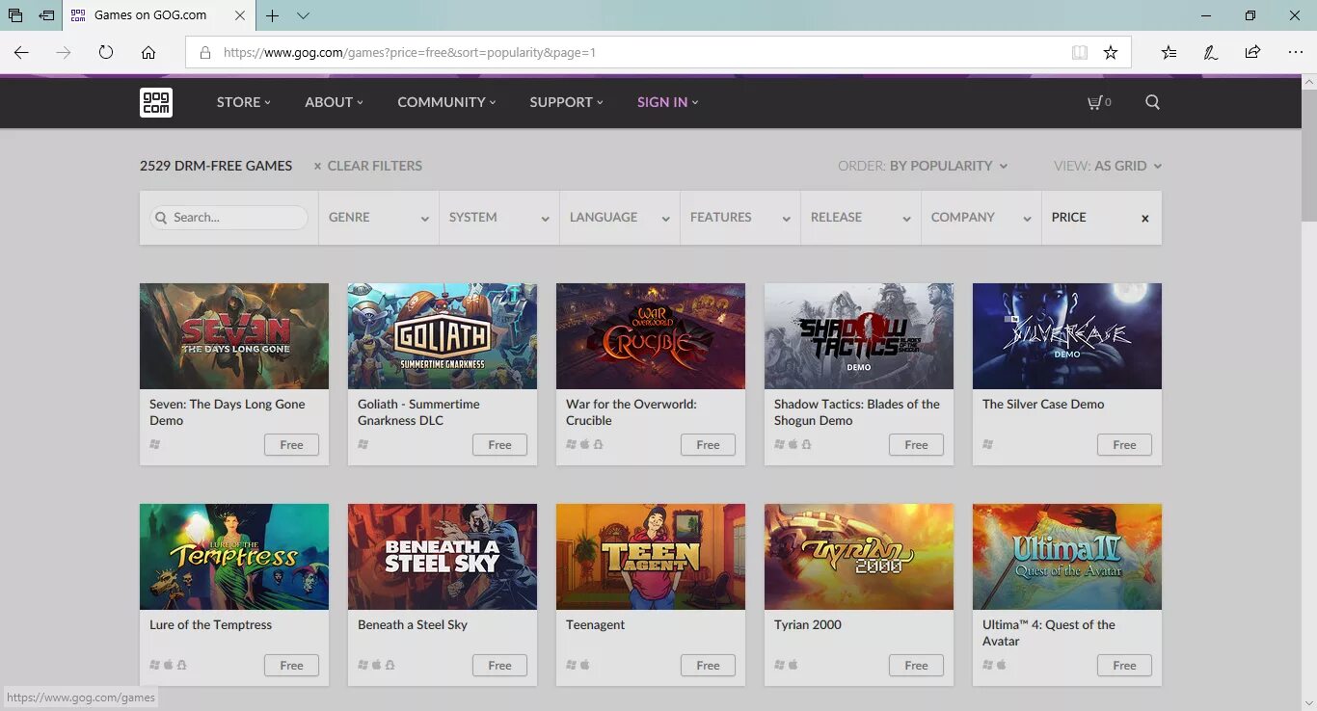This screenshot has width=1317, height=711.
Task: Click Free button for Tyrian 2000
Action: coord(916,666)
